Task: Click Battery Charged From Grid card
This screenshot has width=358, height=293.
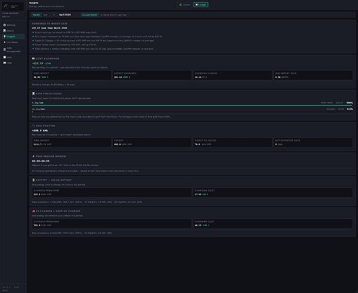Action: point(112,193)
